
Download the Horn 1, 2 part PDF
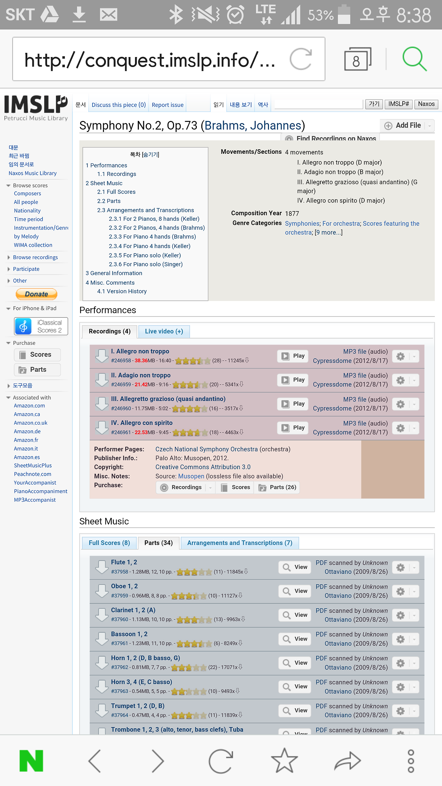pyautogui.click(x=102, y=663)
